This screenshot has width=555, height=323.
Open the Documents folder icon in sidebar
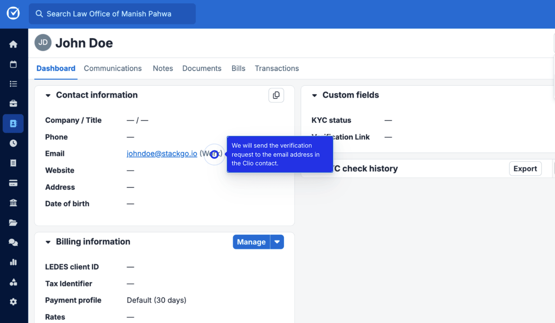[13, 223]
